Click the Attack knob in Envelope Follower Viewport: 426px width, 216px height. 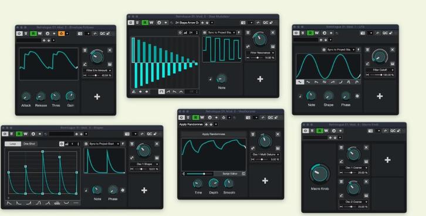26,96
